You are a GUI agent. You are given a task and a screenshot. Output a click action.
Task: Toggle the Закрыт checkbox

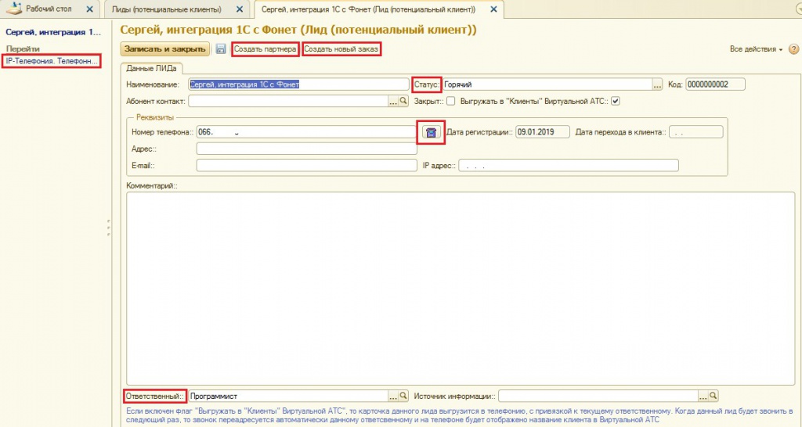pyautogui.click(x=450, y=101)
